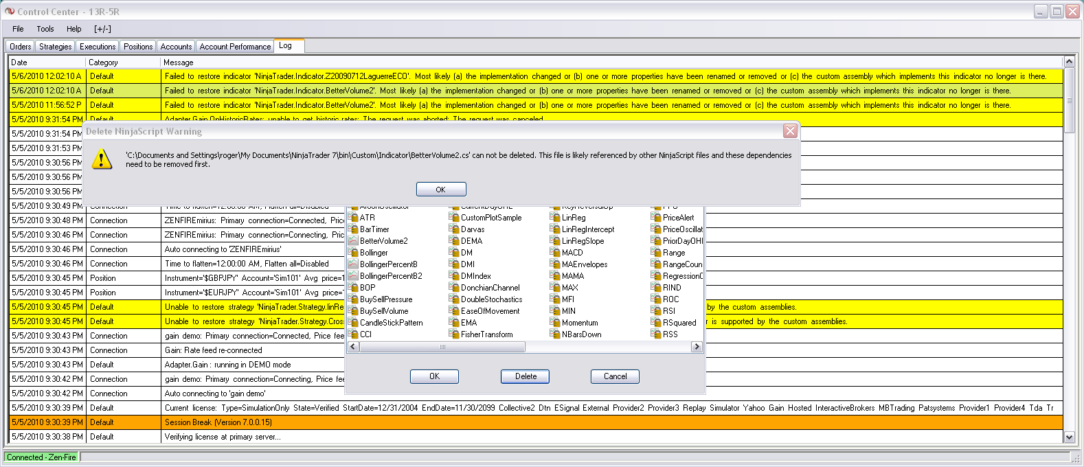Click the indicator list horizontal scrollbar thumb
The image size is (1084, 467).
point(442,347)
